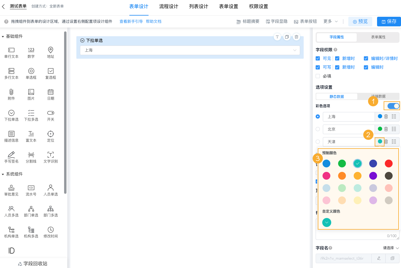
Task: Pick the red preset color for 天津
Action: pyautogui.click(x=388, y=163)
